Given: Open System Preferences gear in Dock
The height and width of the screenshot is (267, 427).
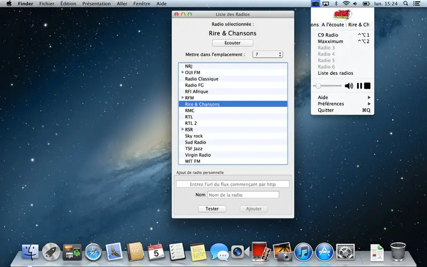Looking at the screenshot, I should tap(345, 252).
